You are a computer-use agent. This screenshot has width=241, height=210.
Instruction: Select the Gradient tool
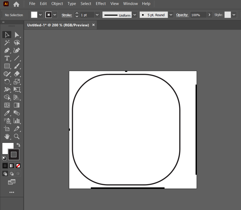click(x=17, y=105)
